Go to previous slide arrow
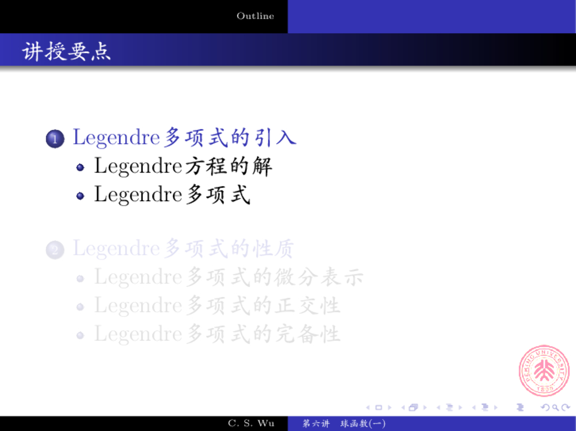Screen dimensions: 576x431 click(x=368, y=407)
